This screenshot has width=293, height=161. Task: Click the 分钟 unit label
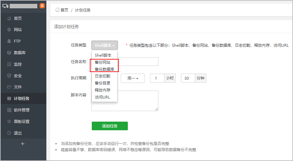coord(201,78)
